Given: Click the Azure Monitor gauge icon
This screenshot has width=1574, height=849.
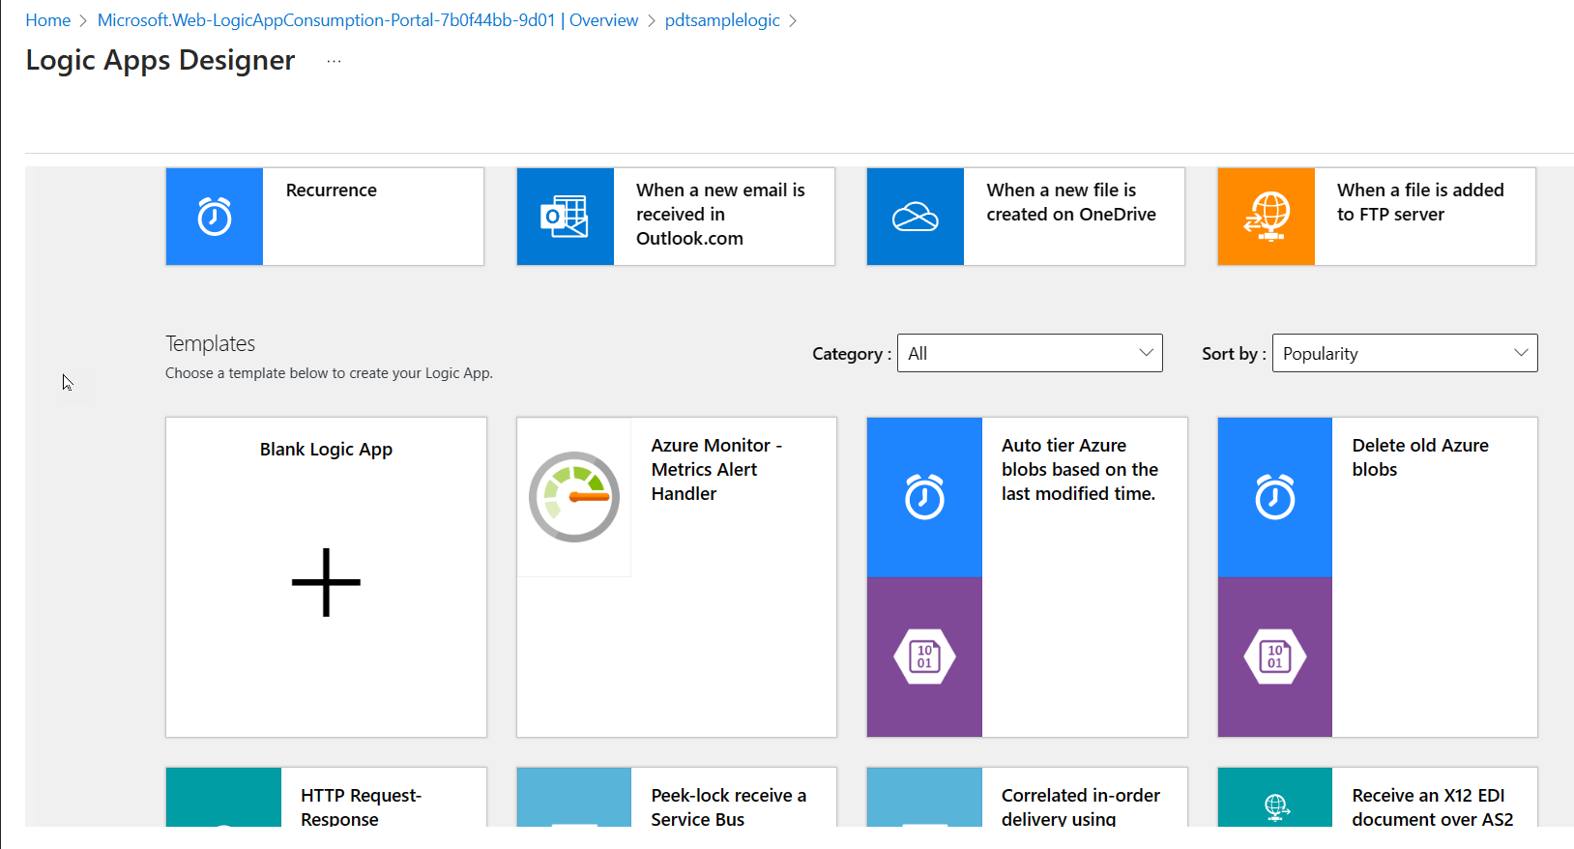Looking at the screenshot, I should pos(574,497).
